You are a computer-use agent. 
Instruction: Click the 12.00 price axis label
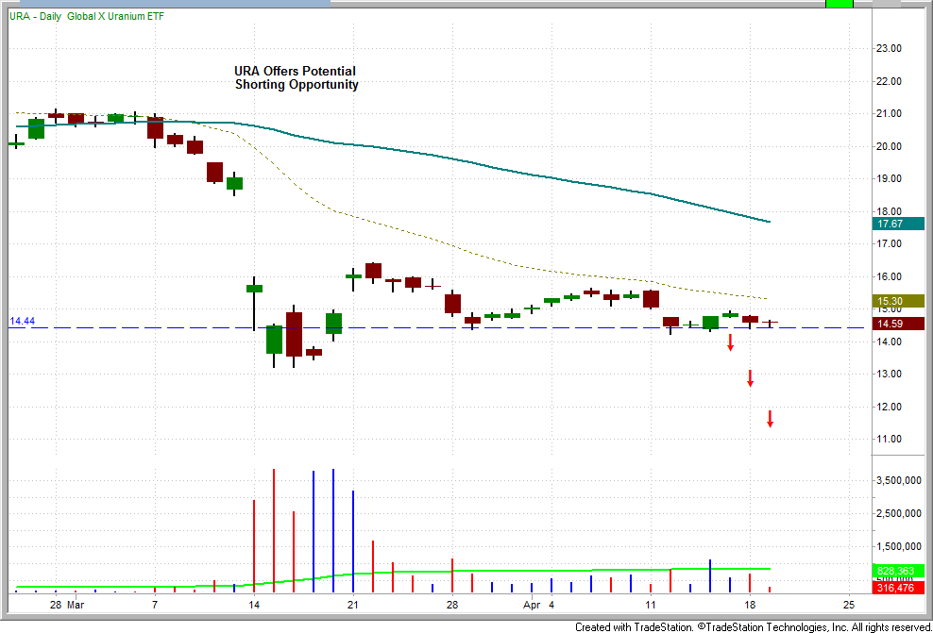889,407
